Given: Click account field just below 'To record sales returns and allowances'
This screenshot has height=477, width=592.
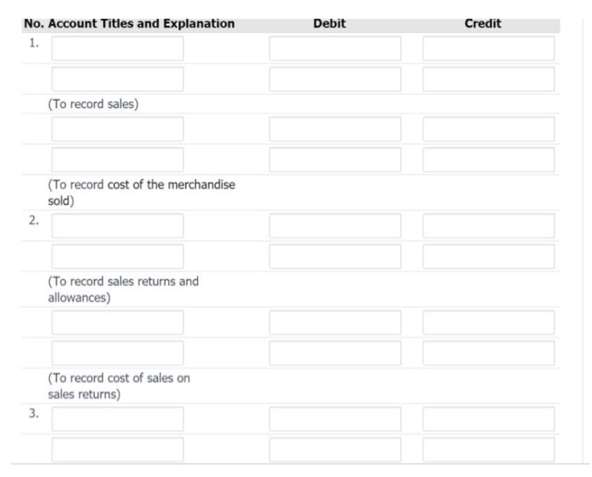Looking at the screenshot, I should (118, 322).
